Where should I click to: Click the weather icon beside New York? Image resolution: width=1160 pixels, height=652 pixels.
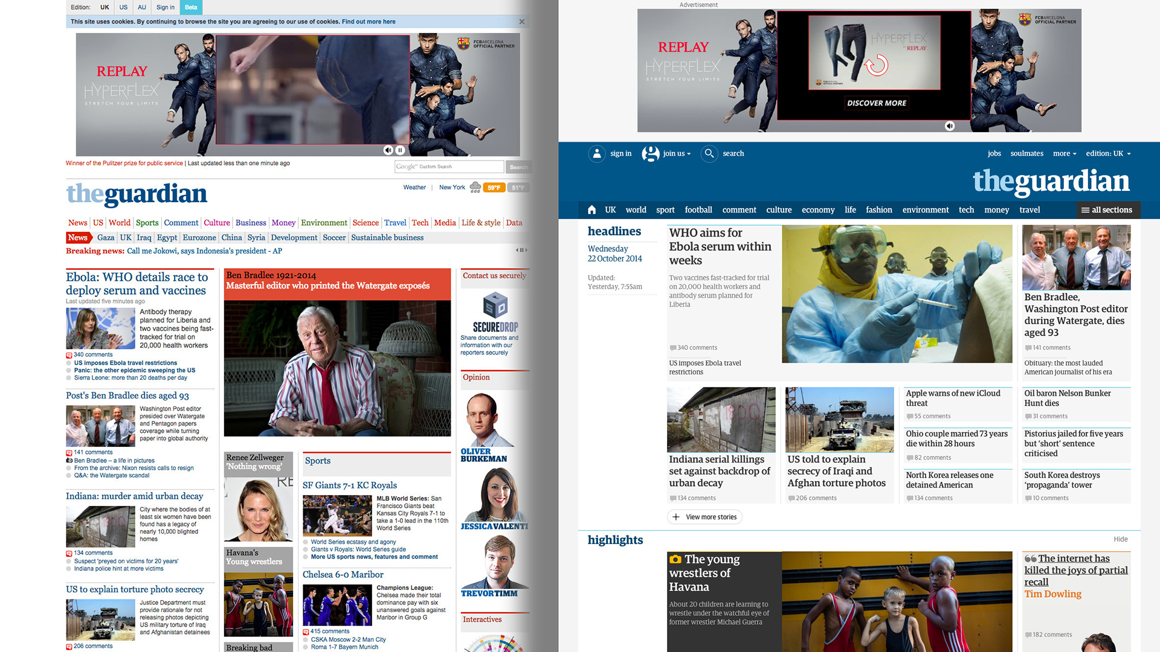coord(477,187)
